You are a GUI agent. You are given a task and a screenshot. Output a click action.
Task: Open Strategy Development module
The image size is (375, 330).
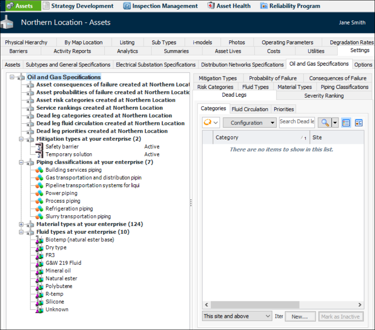(x=78, y=6)
